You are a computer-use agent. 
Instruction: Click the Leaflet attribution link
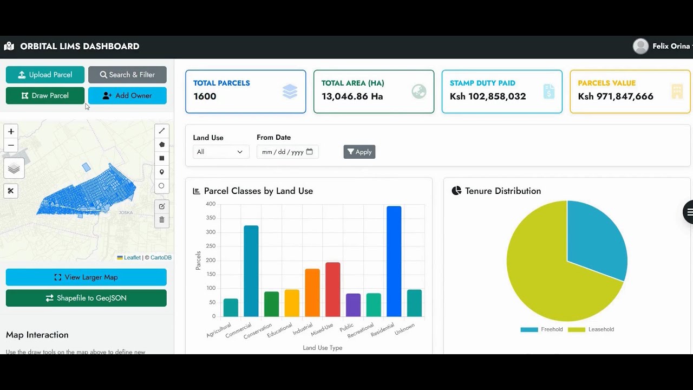(x=132, y=258)
